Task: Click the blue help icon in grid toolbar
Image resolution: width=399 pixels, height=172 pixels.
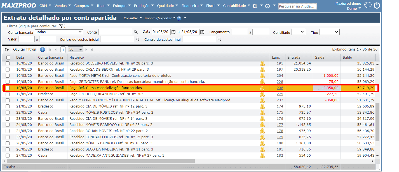Action: [43, 50]
